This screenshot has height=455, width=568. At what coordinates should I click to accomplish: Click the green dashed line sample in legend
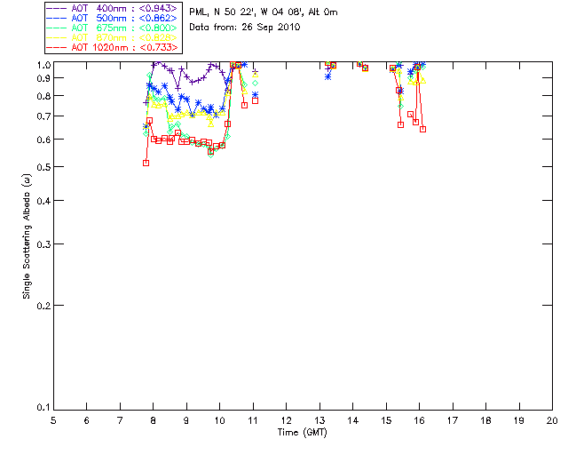tap(57, 28)
